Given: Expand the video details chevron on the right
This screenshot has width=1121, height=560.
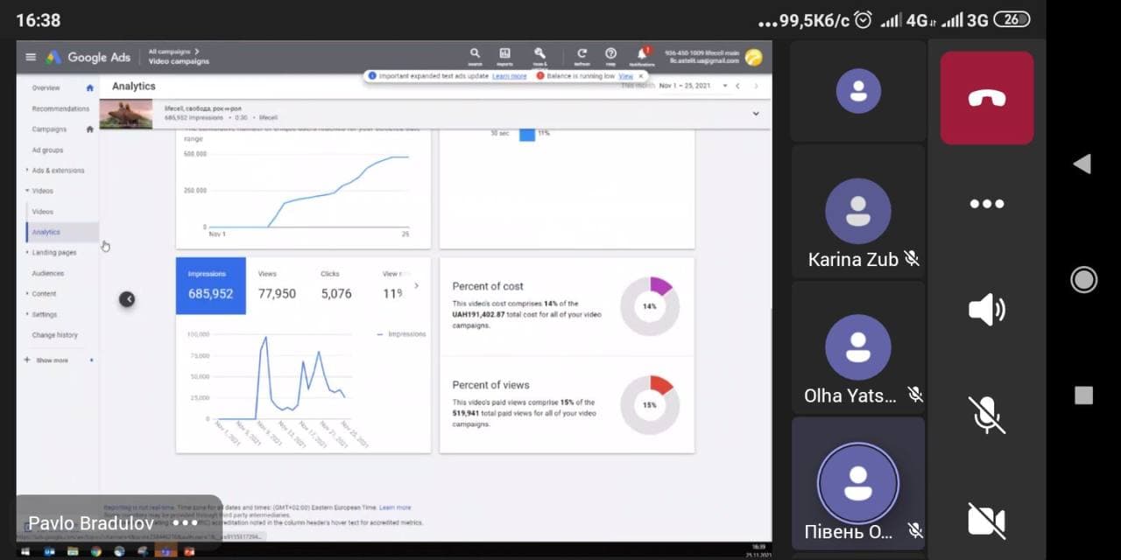Looking at the screenshot, I should [756, 114].
